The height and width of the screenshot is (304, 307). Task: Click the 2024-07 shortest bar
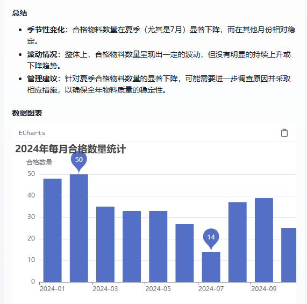point(211,267)
